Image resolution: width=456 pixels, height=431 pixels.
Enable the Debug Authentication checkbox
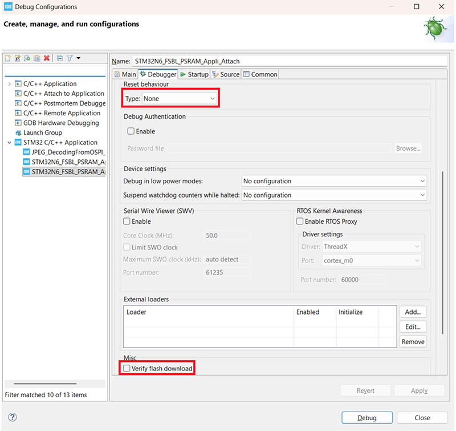(x=131, y=131)
